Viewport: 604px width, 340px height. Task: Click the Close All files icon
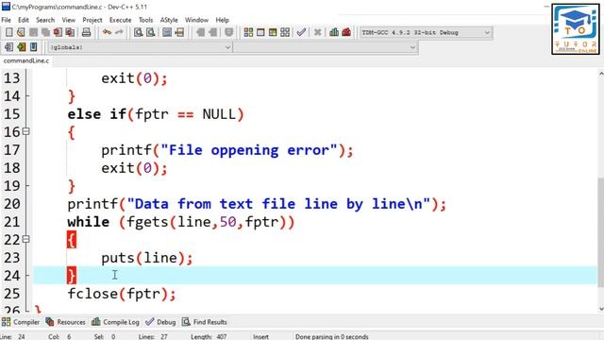[x=70, y=32]
